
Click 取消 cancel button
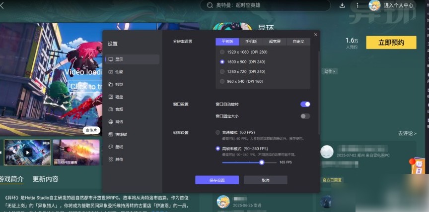[x=265, y=180]
